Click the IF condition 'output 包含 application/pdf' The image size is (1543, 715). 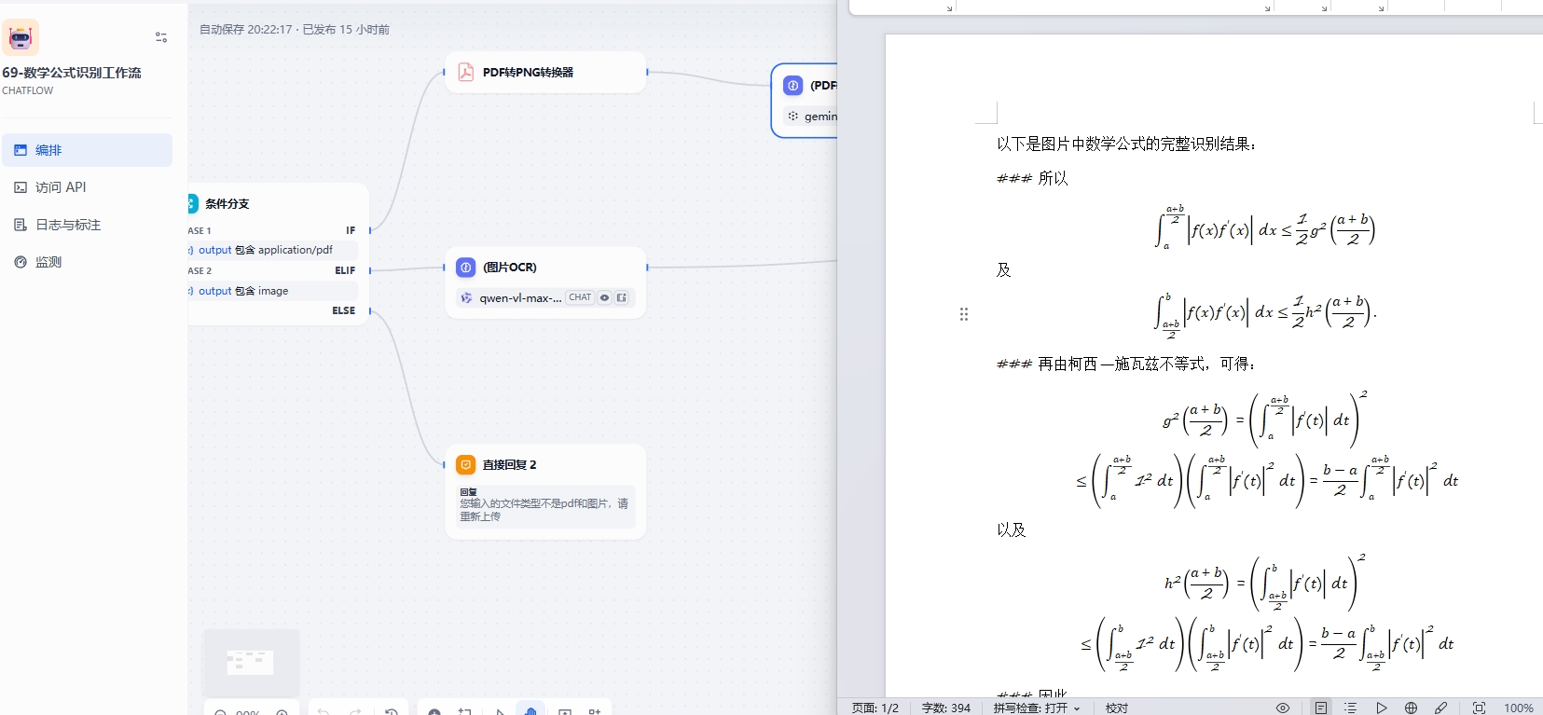[272, 250]
